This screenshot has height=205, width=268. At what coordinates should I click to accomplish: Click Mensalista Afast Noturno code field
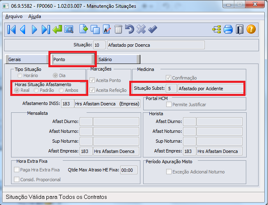[86, 131]
